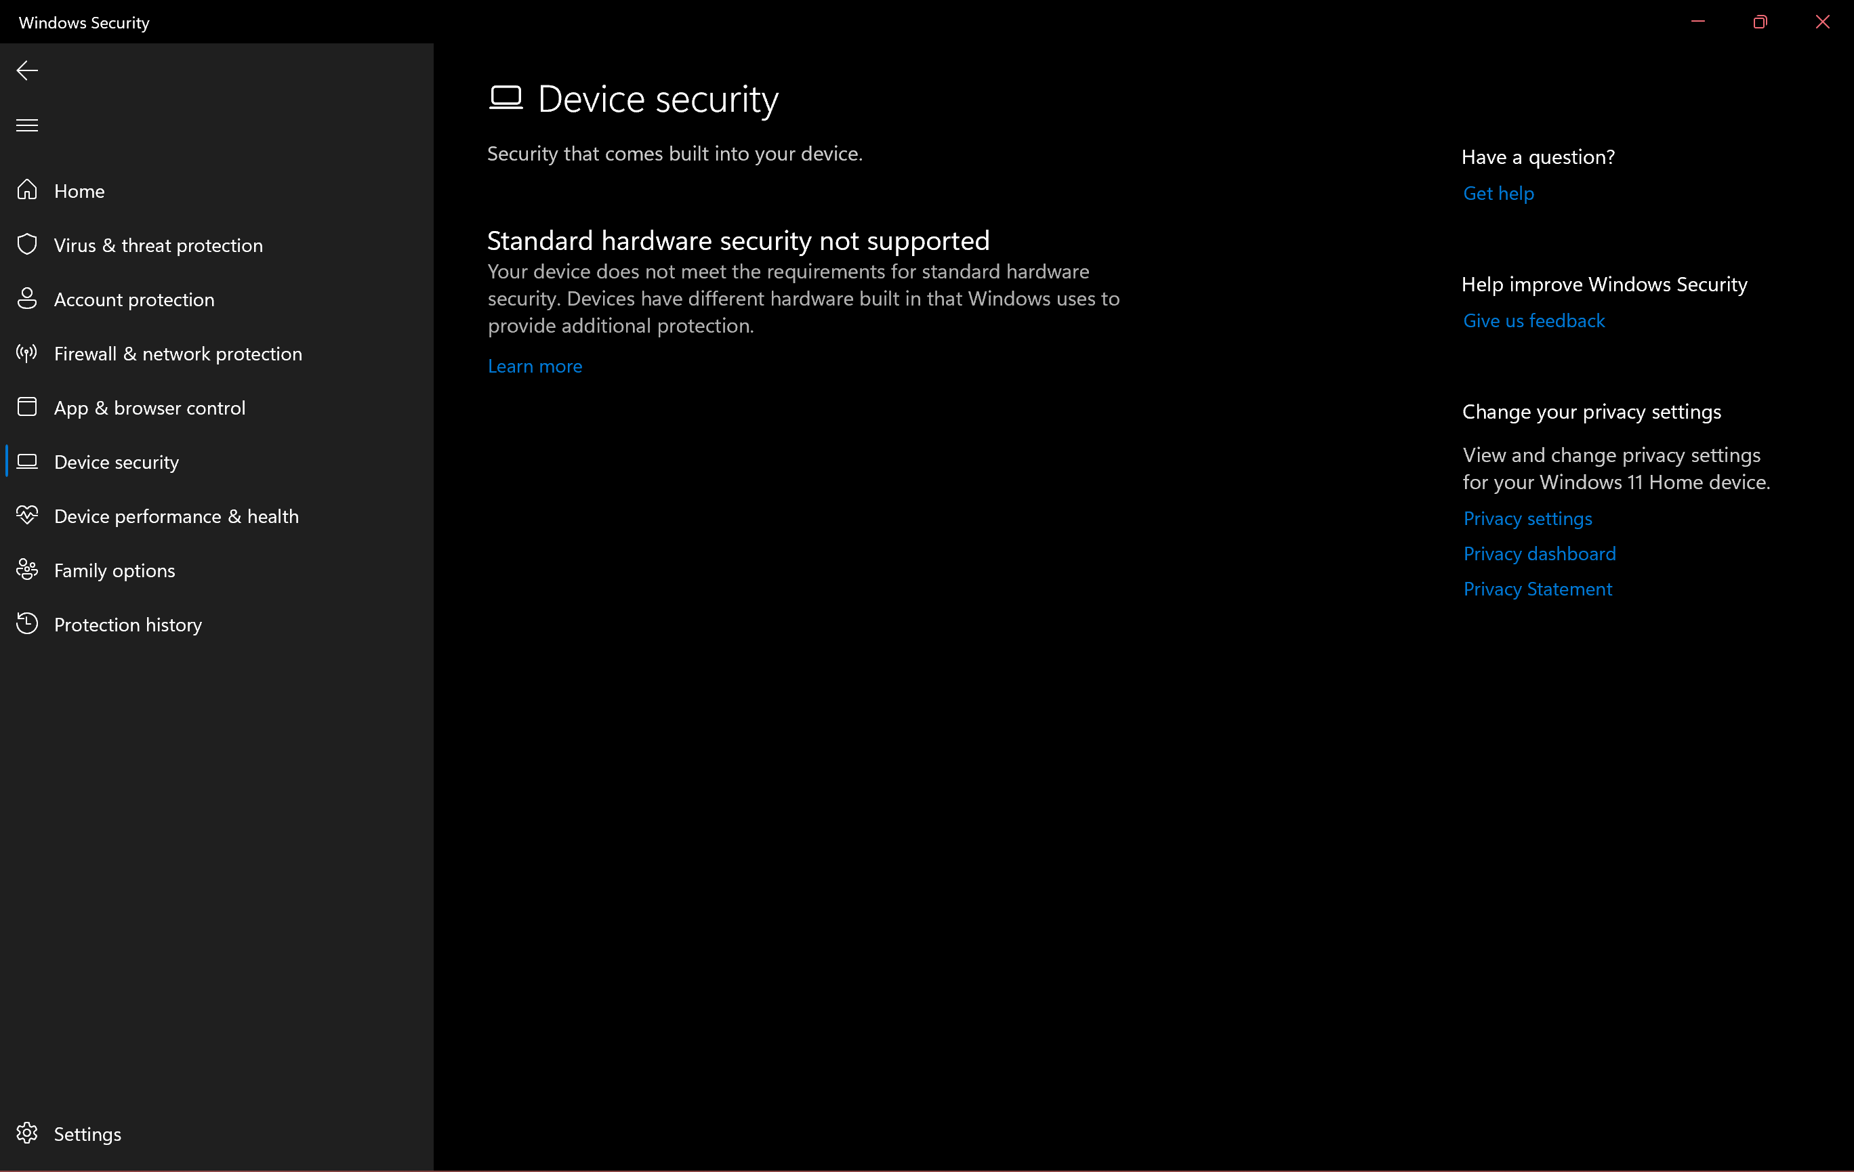Select Protection history from the navigation menu

tap(128, 624)
